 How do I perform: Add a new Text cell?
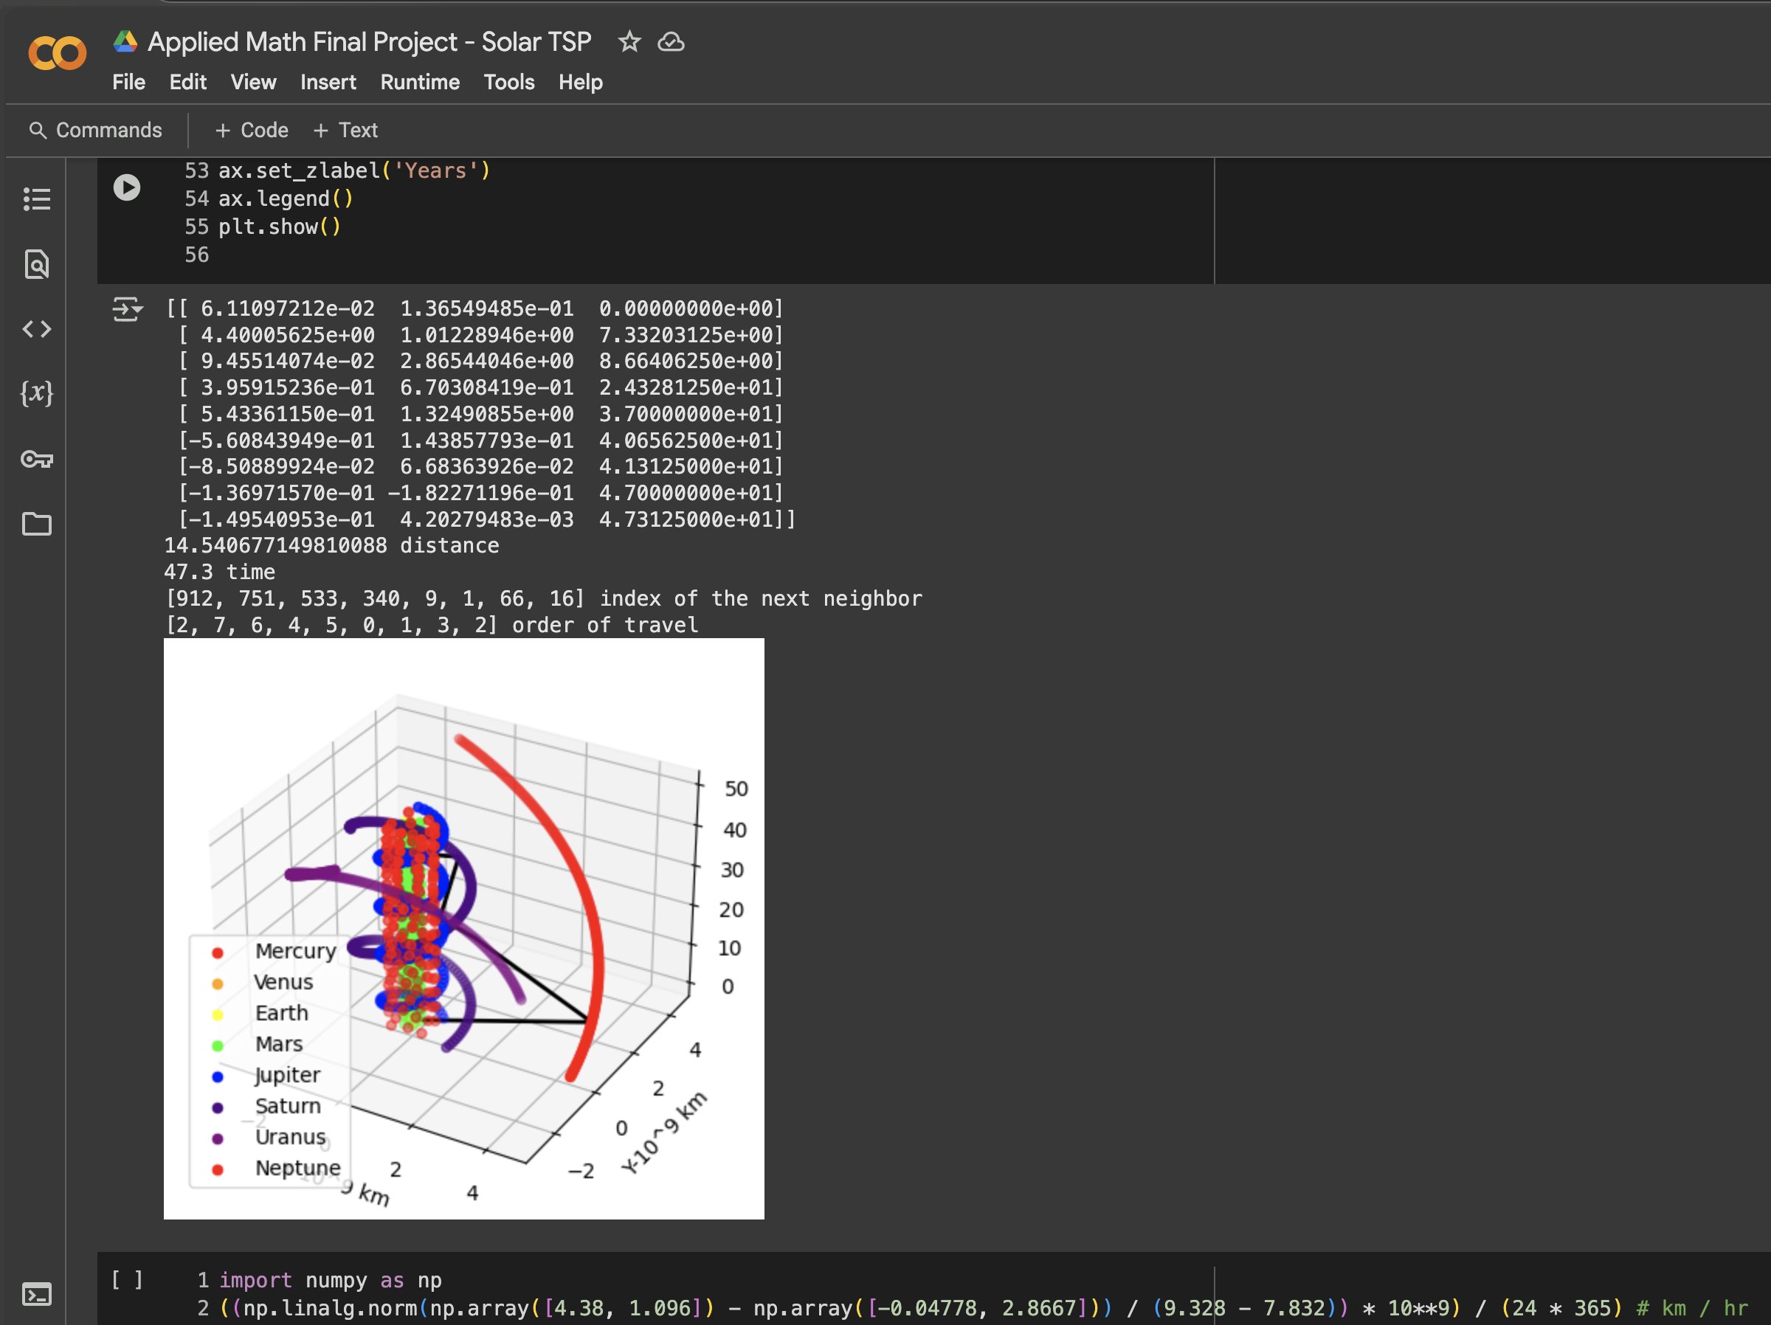coord(345,130)
